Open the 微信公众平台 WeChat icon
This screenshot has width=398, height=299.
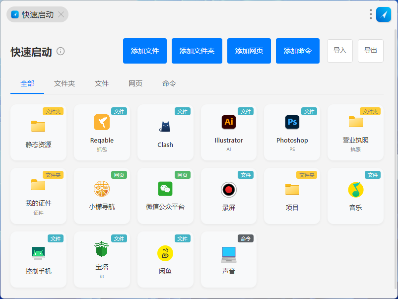coord(165,189)
